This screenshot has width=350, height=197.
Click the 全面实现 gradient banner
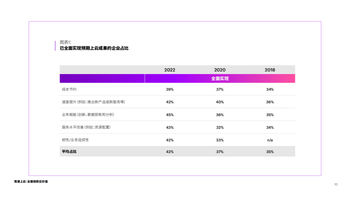[220, 79]
